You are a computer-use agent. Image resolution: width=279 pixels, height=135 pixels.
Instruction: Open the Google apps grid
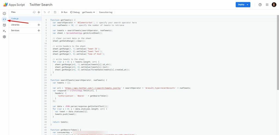coord(267,5)
